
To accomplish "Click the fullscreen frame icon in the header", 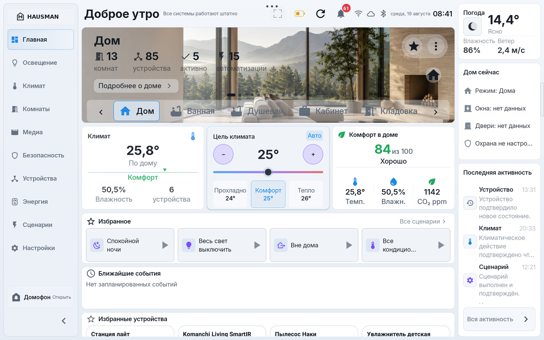I will 278,14.
